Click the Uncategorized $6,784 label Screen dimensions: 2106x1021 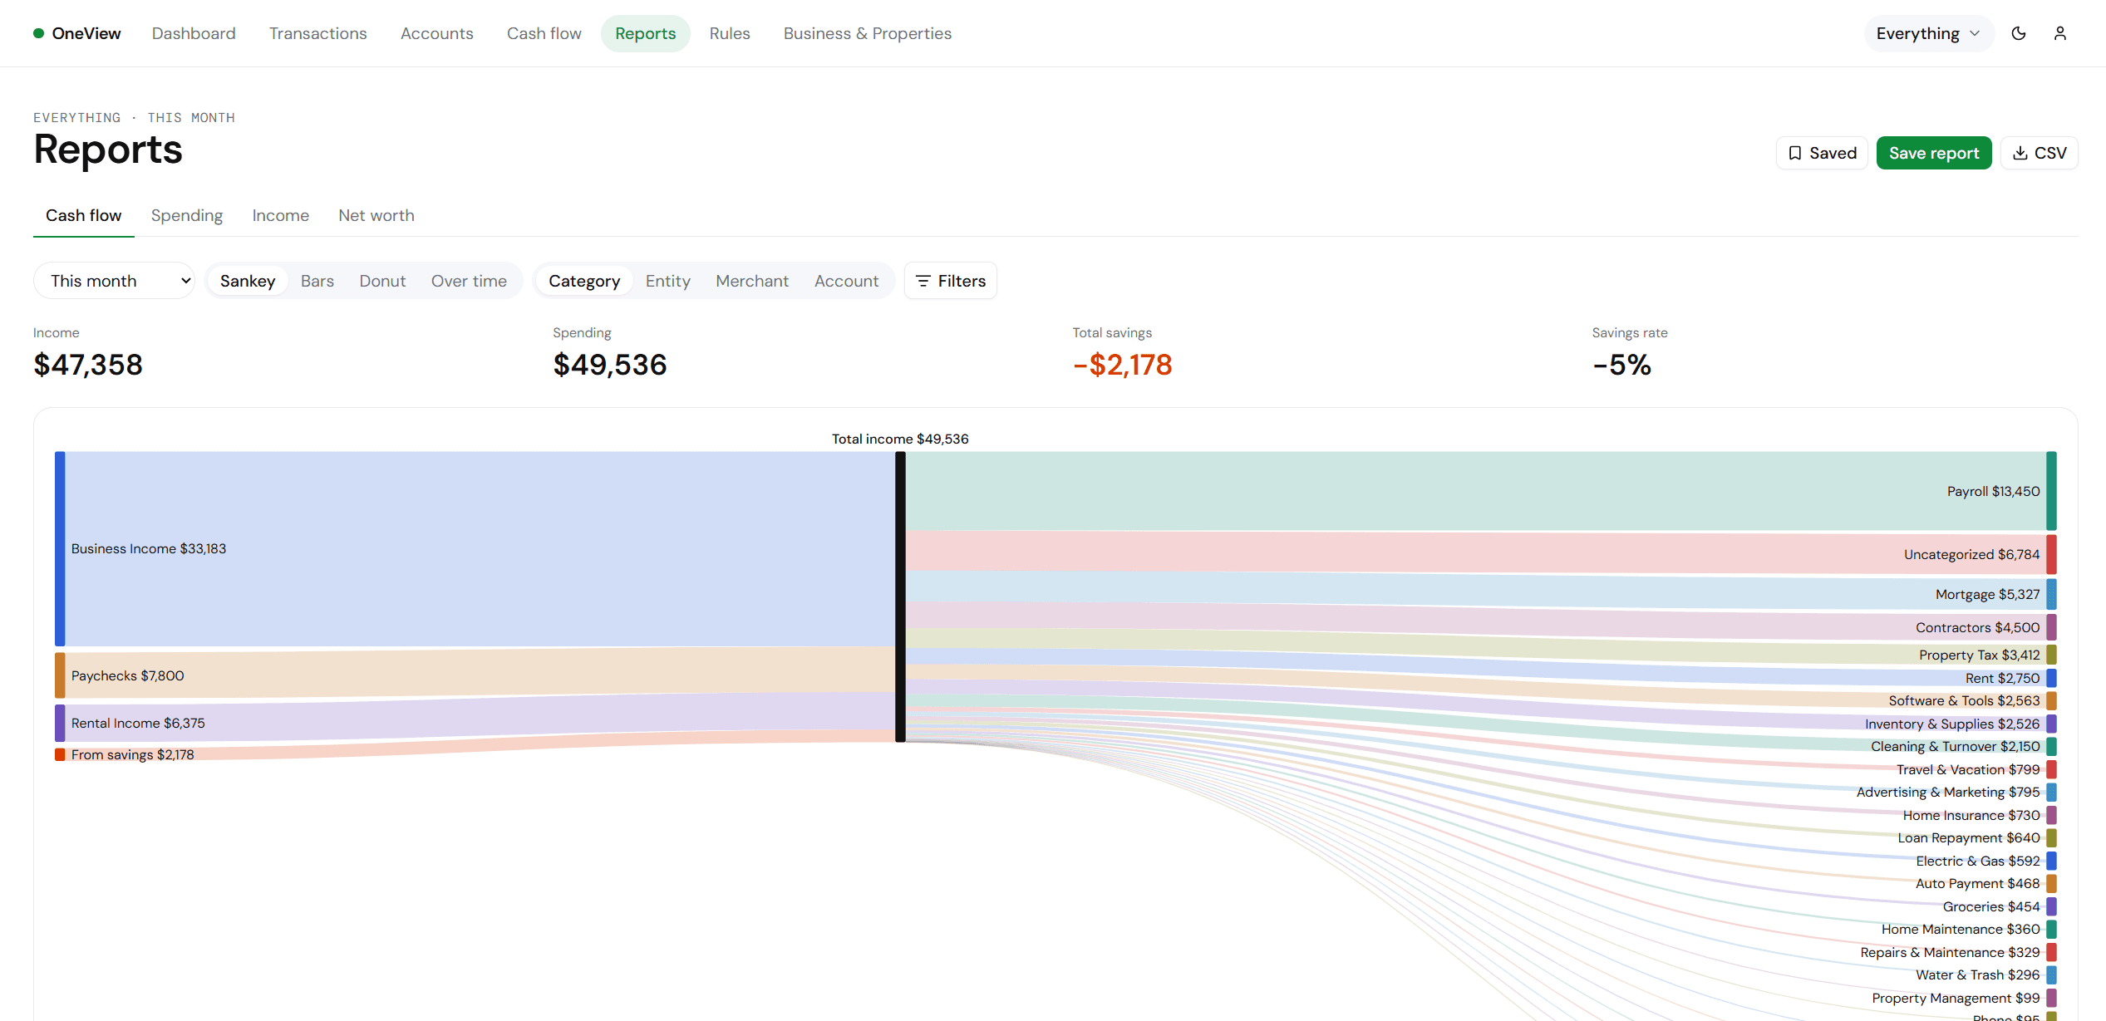point(1971,554)
